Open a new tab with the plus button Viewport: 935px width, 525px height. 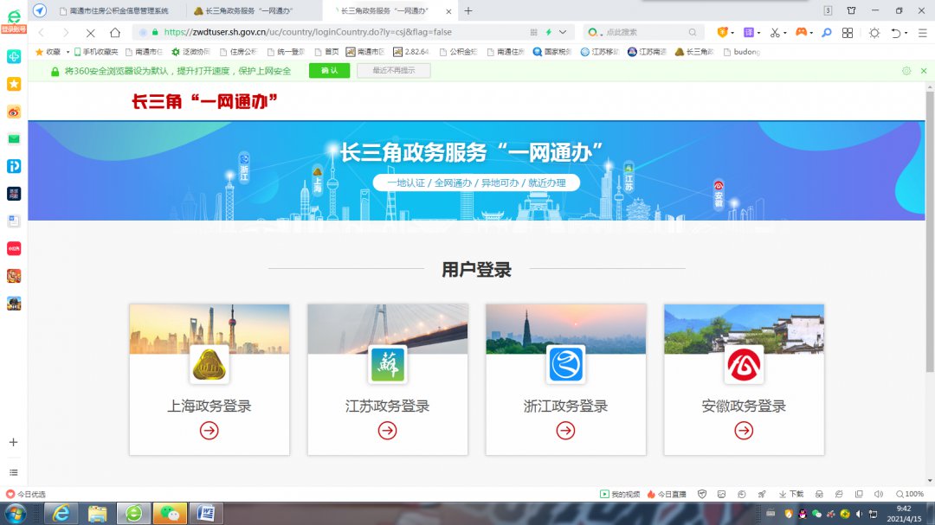click(468, 10)
